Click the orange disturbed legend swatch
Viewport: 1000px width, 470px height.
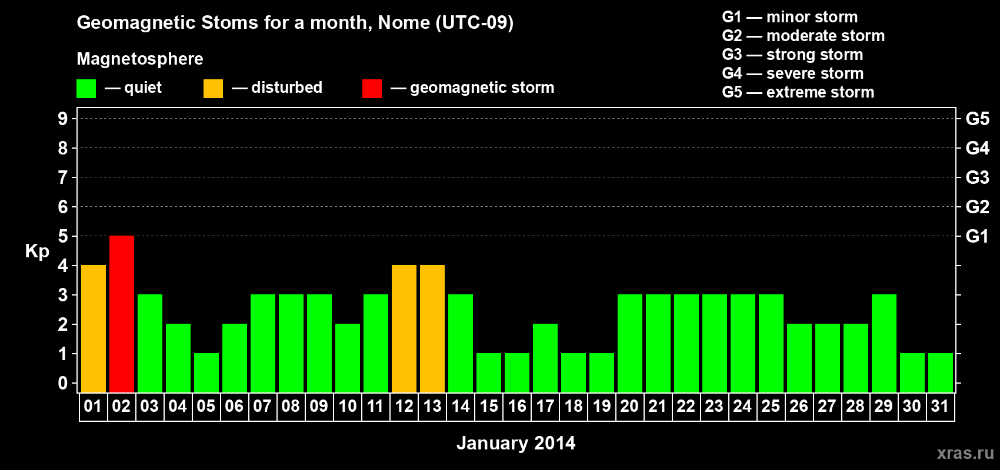click(x=213, y=89)
